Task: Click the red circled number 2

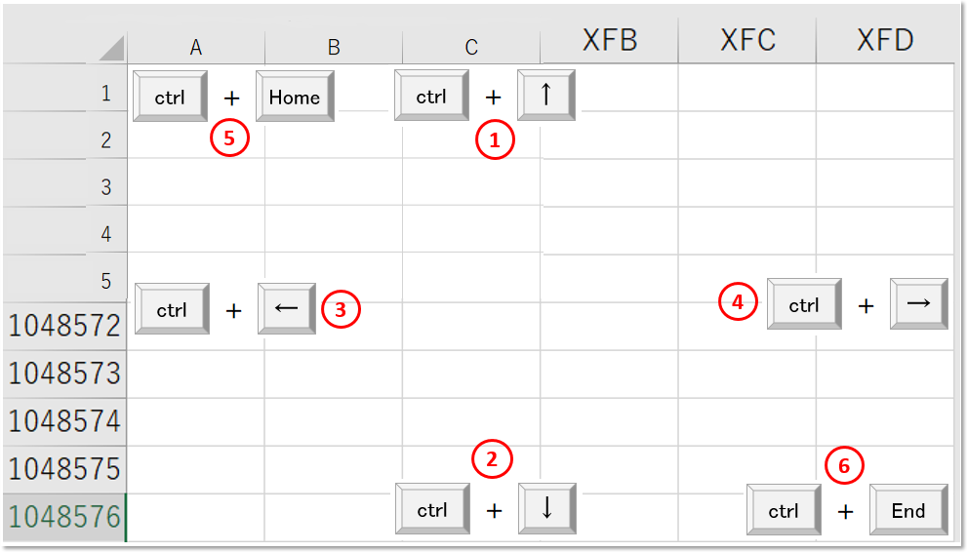Action: [492, 459]
